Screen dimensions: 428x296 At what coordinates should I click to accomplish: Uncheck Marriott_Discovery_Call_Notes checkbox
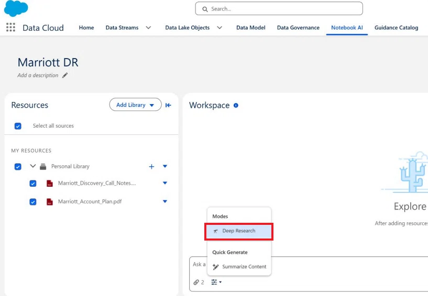click(x=33, y=184)
